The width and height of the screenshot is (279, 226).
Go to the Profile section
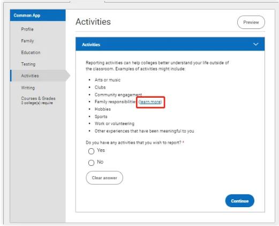coord(27,29)
